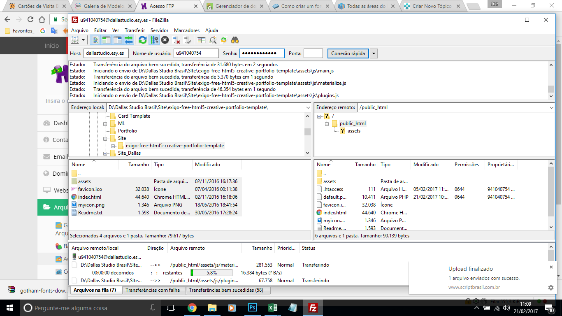Collapse the remote public_html node
This screenshot has width=562, height=316.
tap(327, 123)
